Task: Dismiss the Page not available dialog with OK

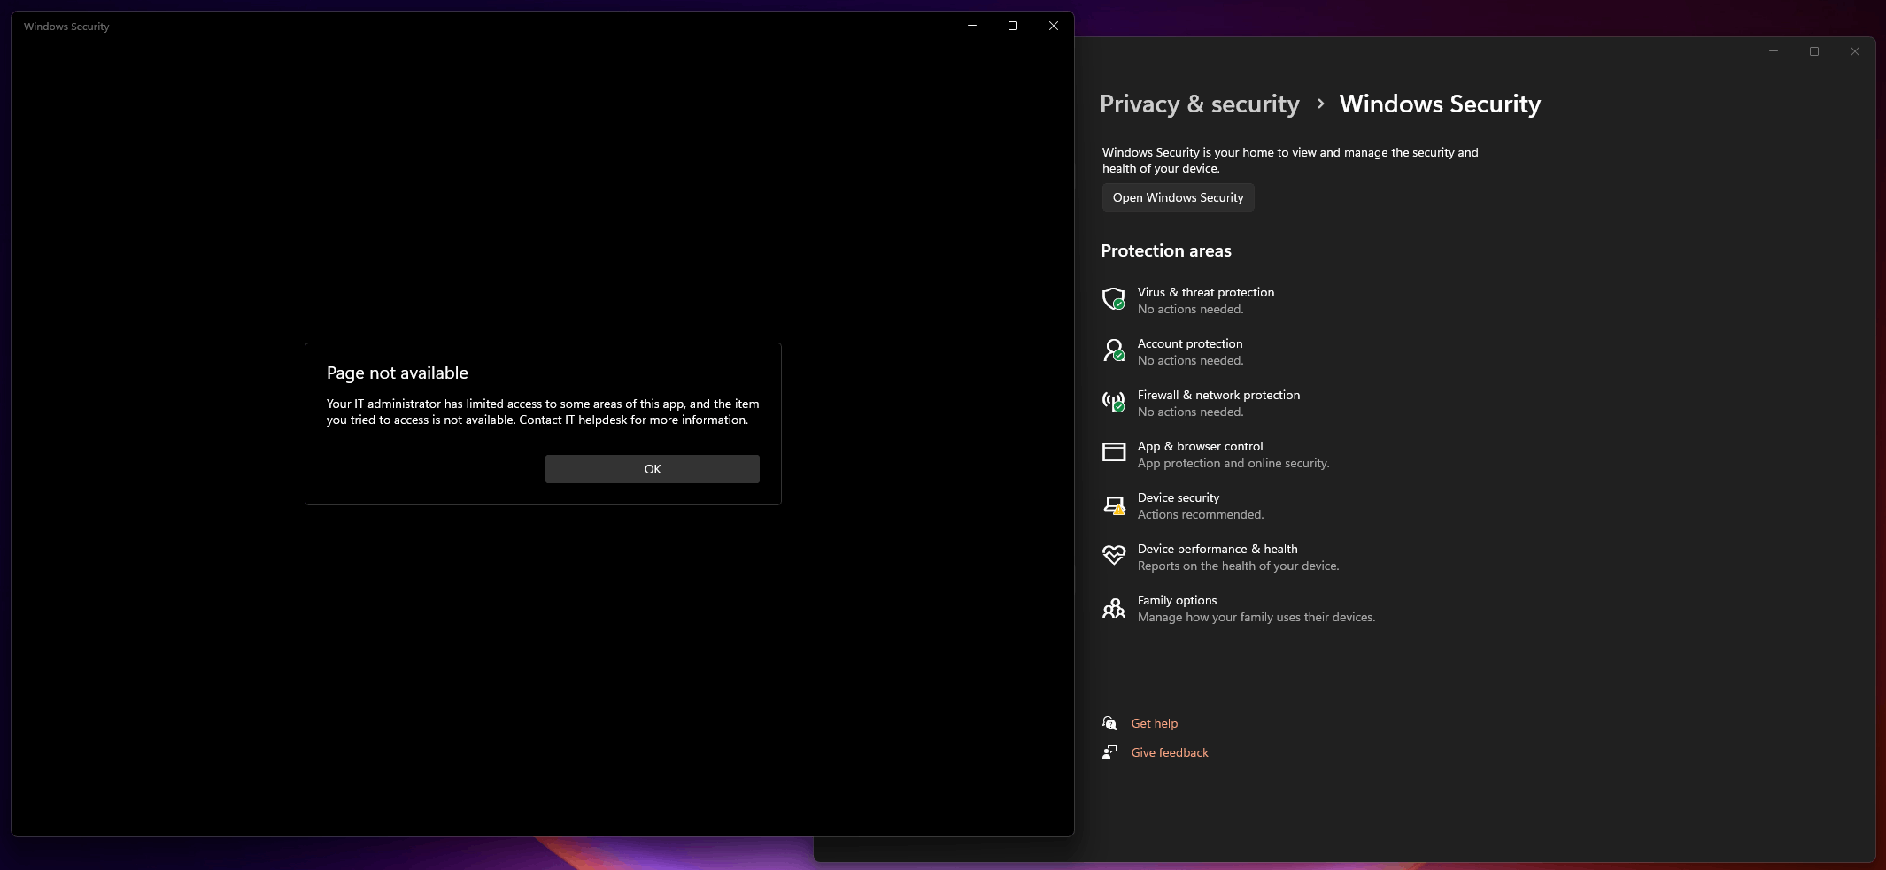Action: pos(653,469)
